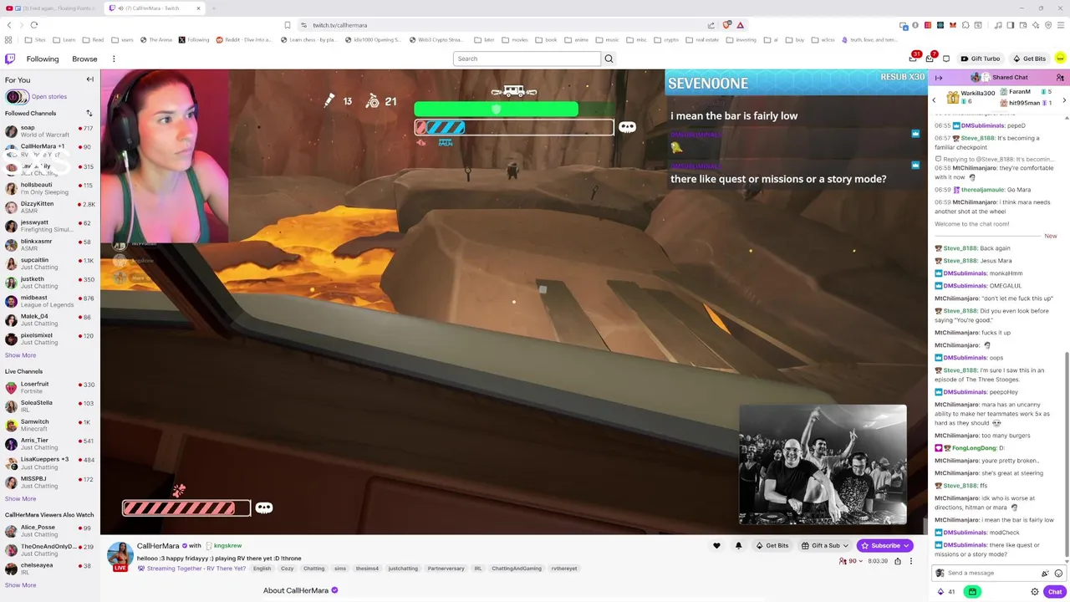Image resolution: width=1070 pixels, height=602 pixels.
Task: Open Brave Shields lion icon
Action: click(727, 25)
